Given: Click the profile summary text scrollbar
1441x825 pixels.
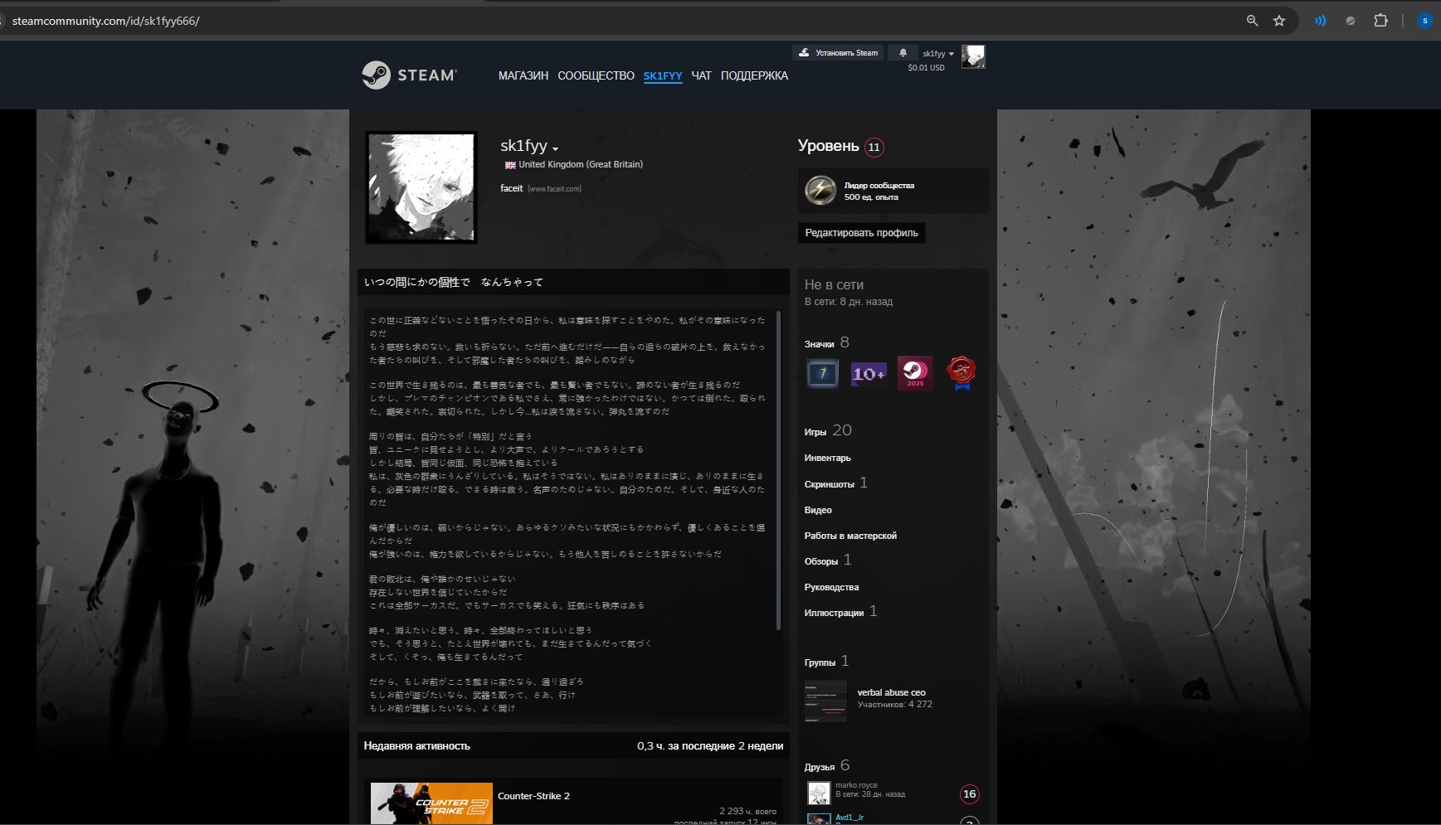Looking at the screenshot, I should [778, 470].
